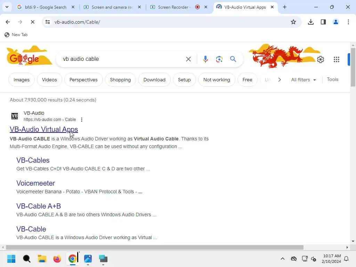The image size is (356, 267).
Task: Open VB-Audio Virtual Apps result link
Action: point(44,129)
